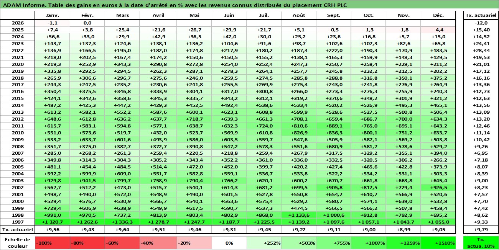This screenshot has height=250, width=499.
Task: Select the +941,5 value for Févr. 2003
Action: pyautogui.click(x=87, y=181)
